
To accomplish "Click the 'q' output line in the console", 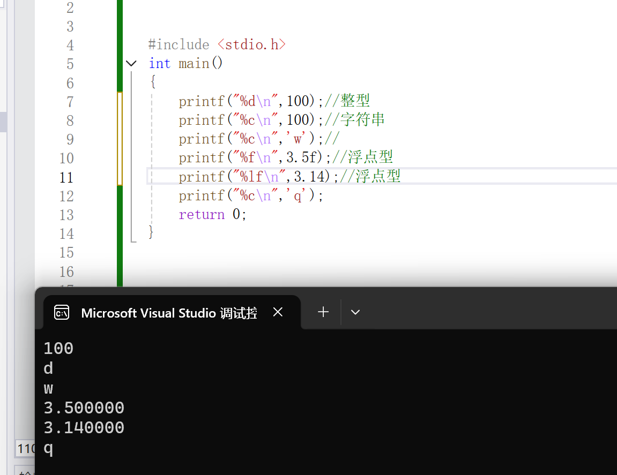I will [x=48, y=449].
